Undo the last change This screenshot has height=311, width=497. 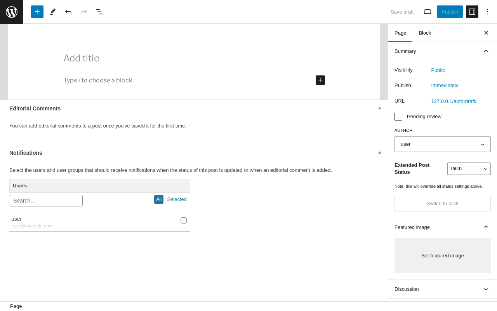(x=68, y=12)
